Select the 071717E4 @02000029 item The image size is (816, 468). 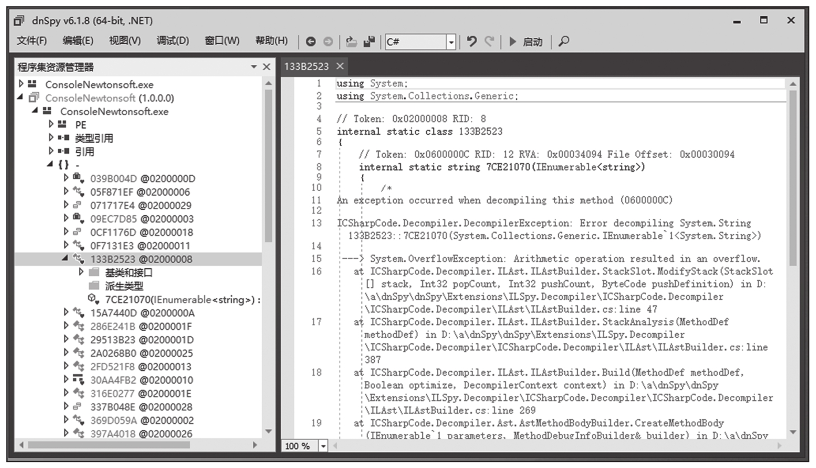click(141, 205)
